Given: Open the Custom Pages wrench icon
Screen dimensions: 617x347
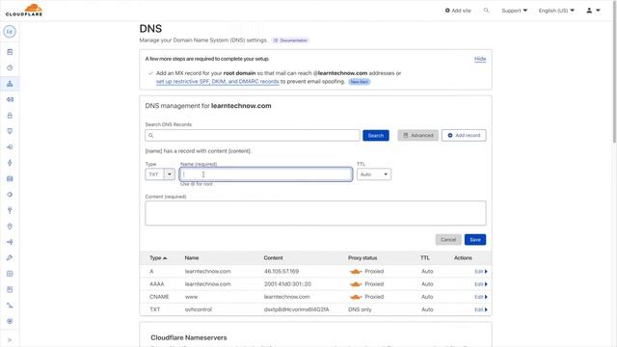Looking at the screenshot, I should 10,257.
